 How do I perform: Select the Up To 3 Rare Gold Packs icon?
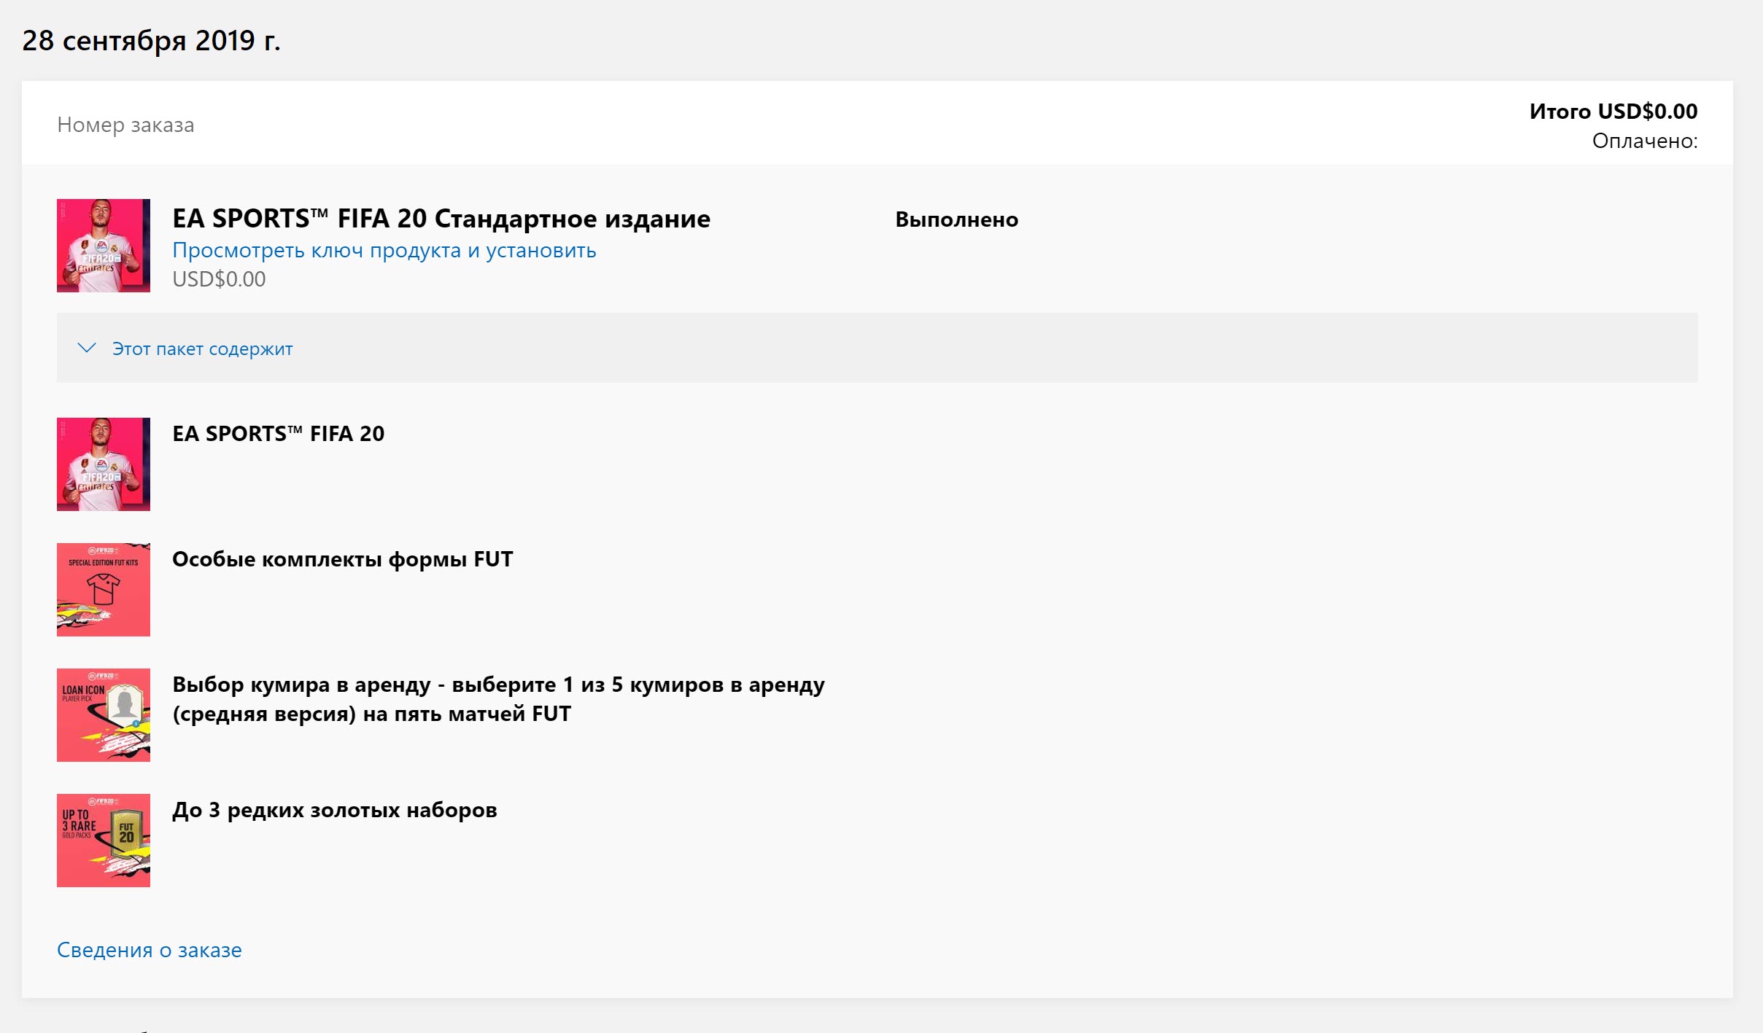(104, 841)
